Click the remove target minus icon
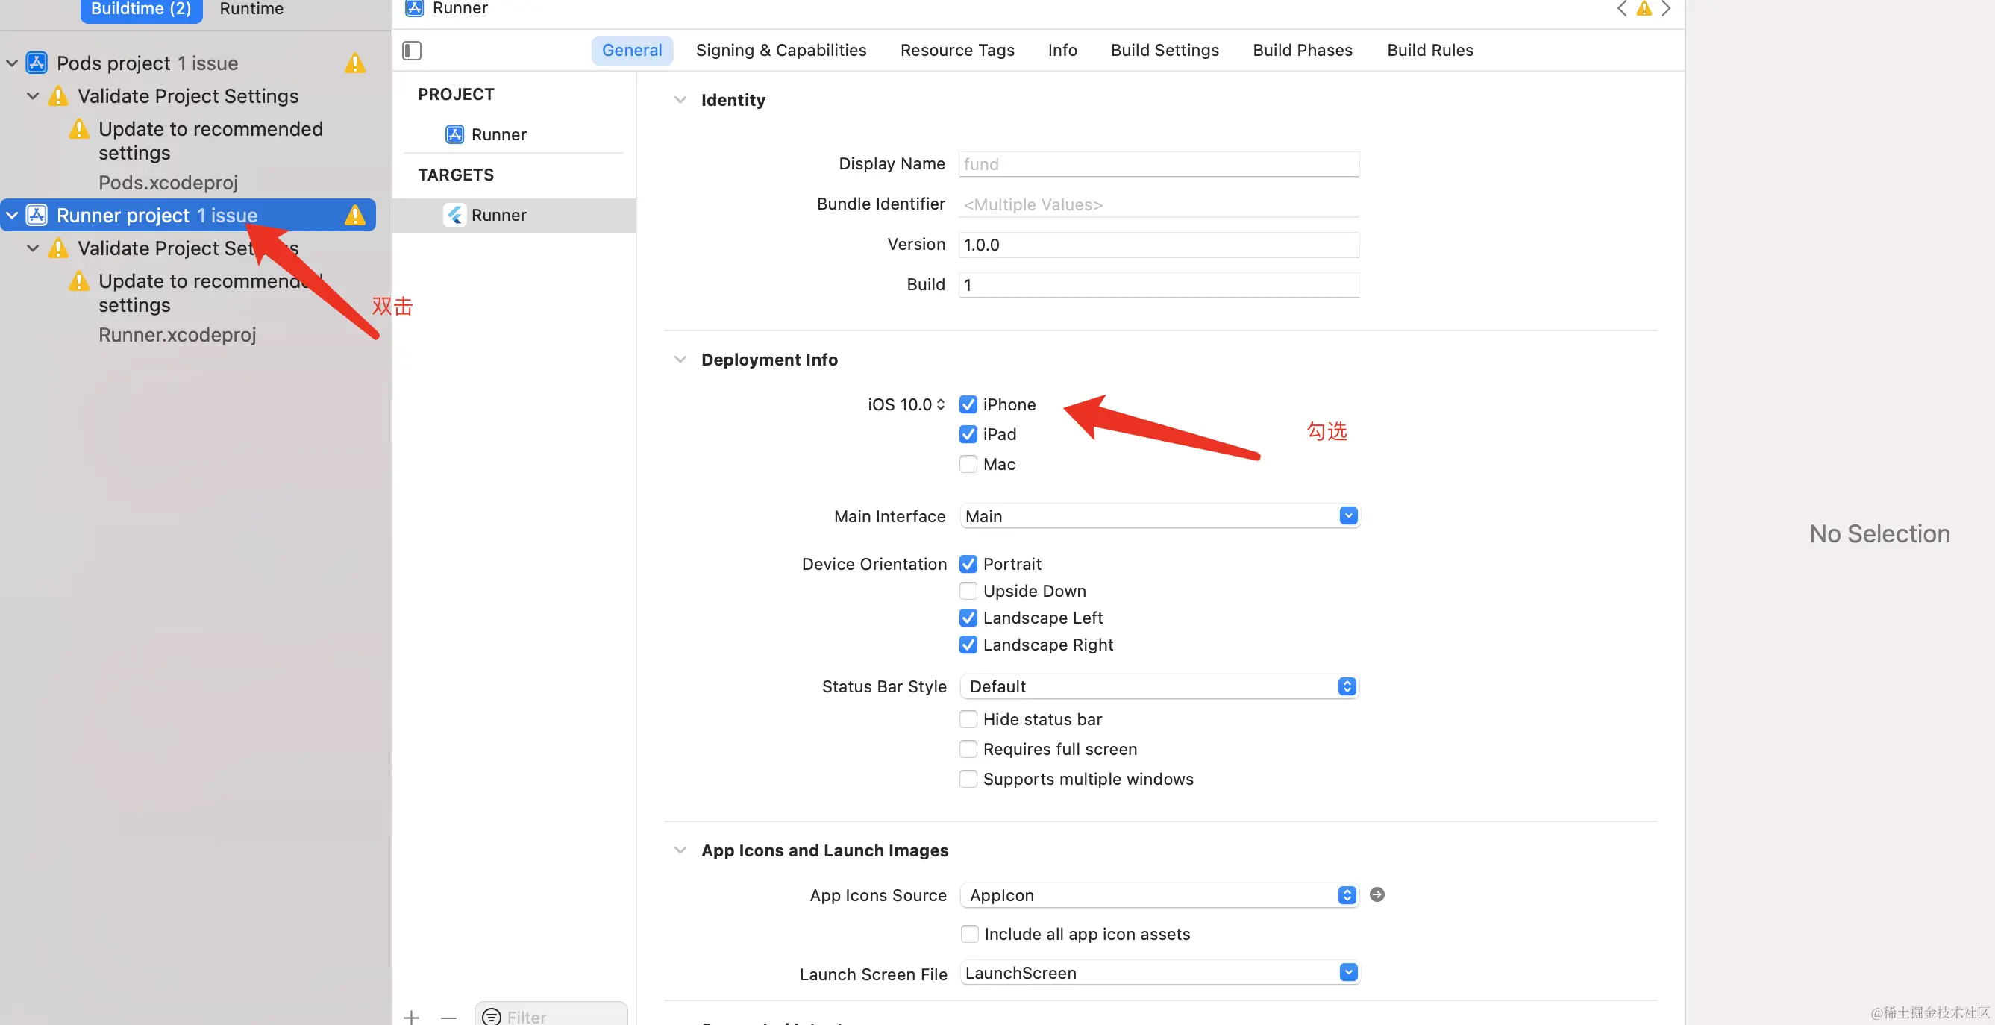This screenshot has width=1995, height=1025. pos(448,1017)
